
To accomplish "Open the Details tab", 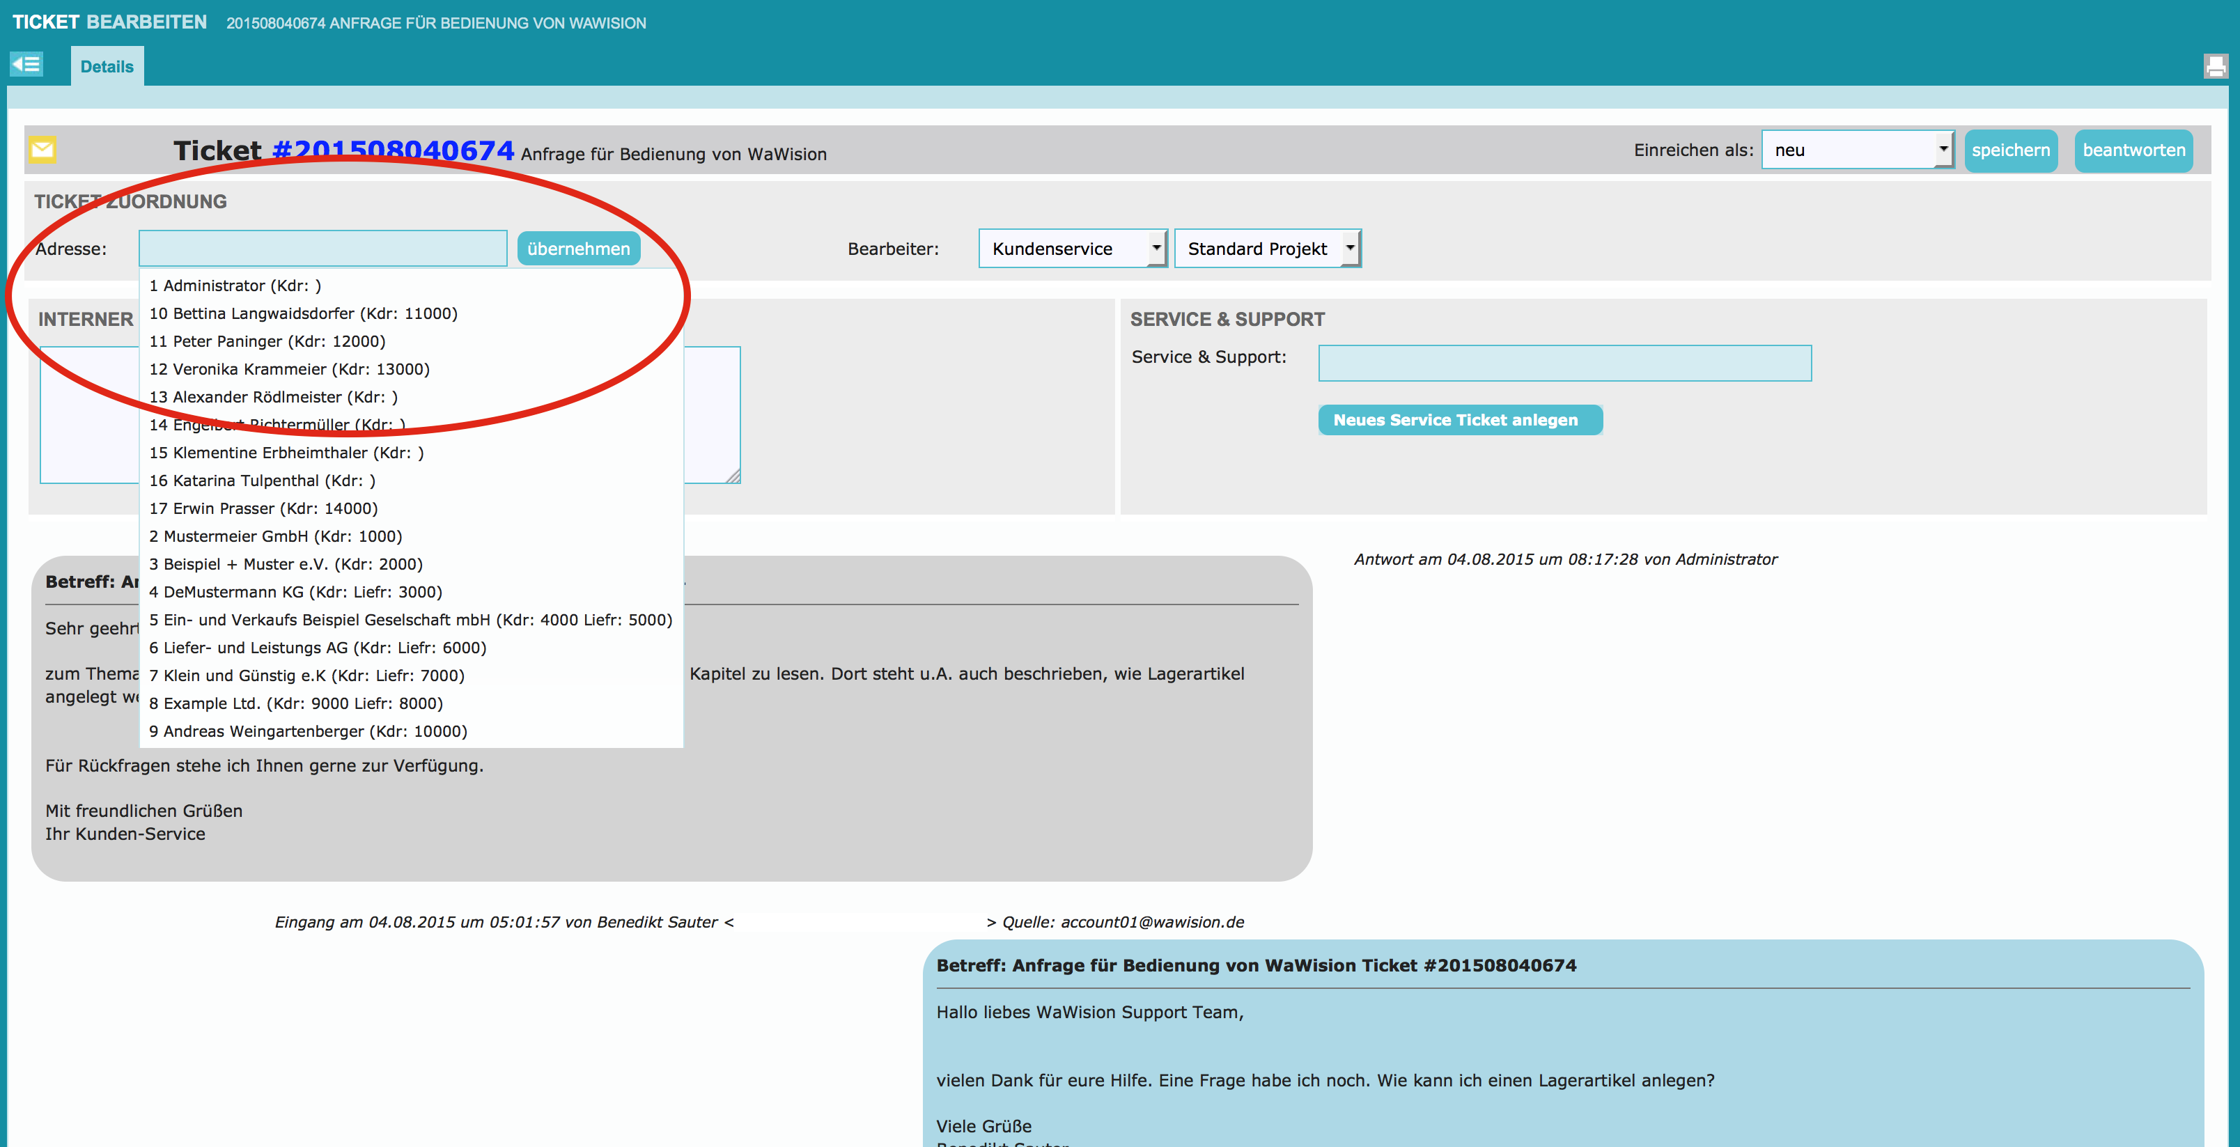I will click(x=107, y=67).
